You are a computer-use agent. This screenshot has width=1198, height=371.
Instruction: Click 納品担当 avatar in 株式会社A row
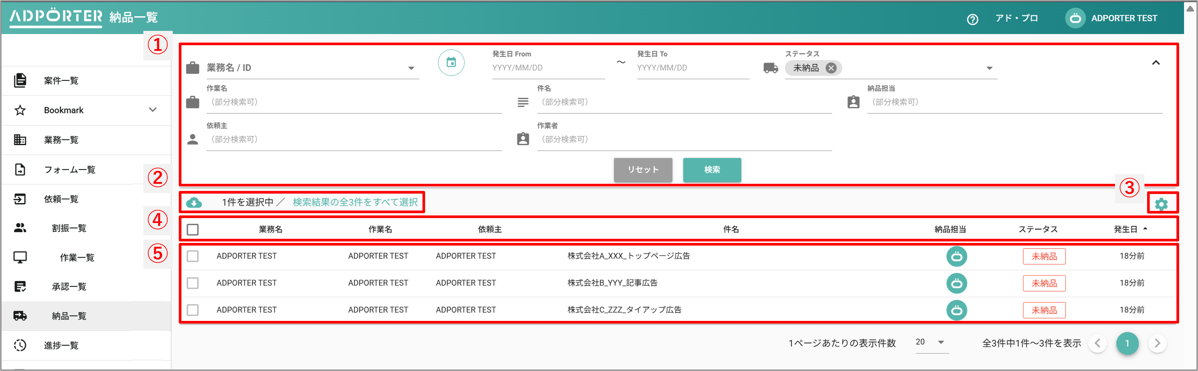(x=956, y=256)
